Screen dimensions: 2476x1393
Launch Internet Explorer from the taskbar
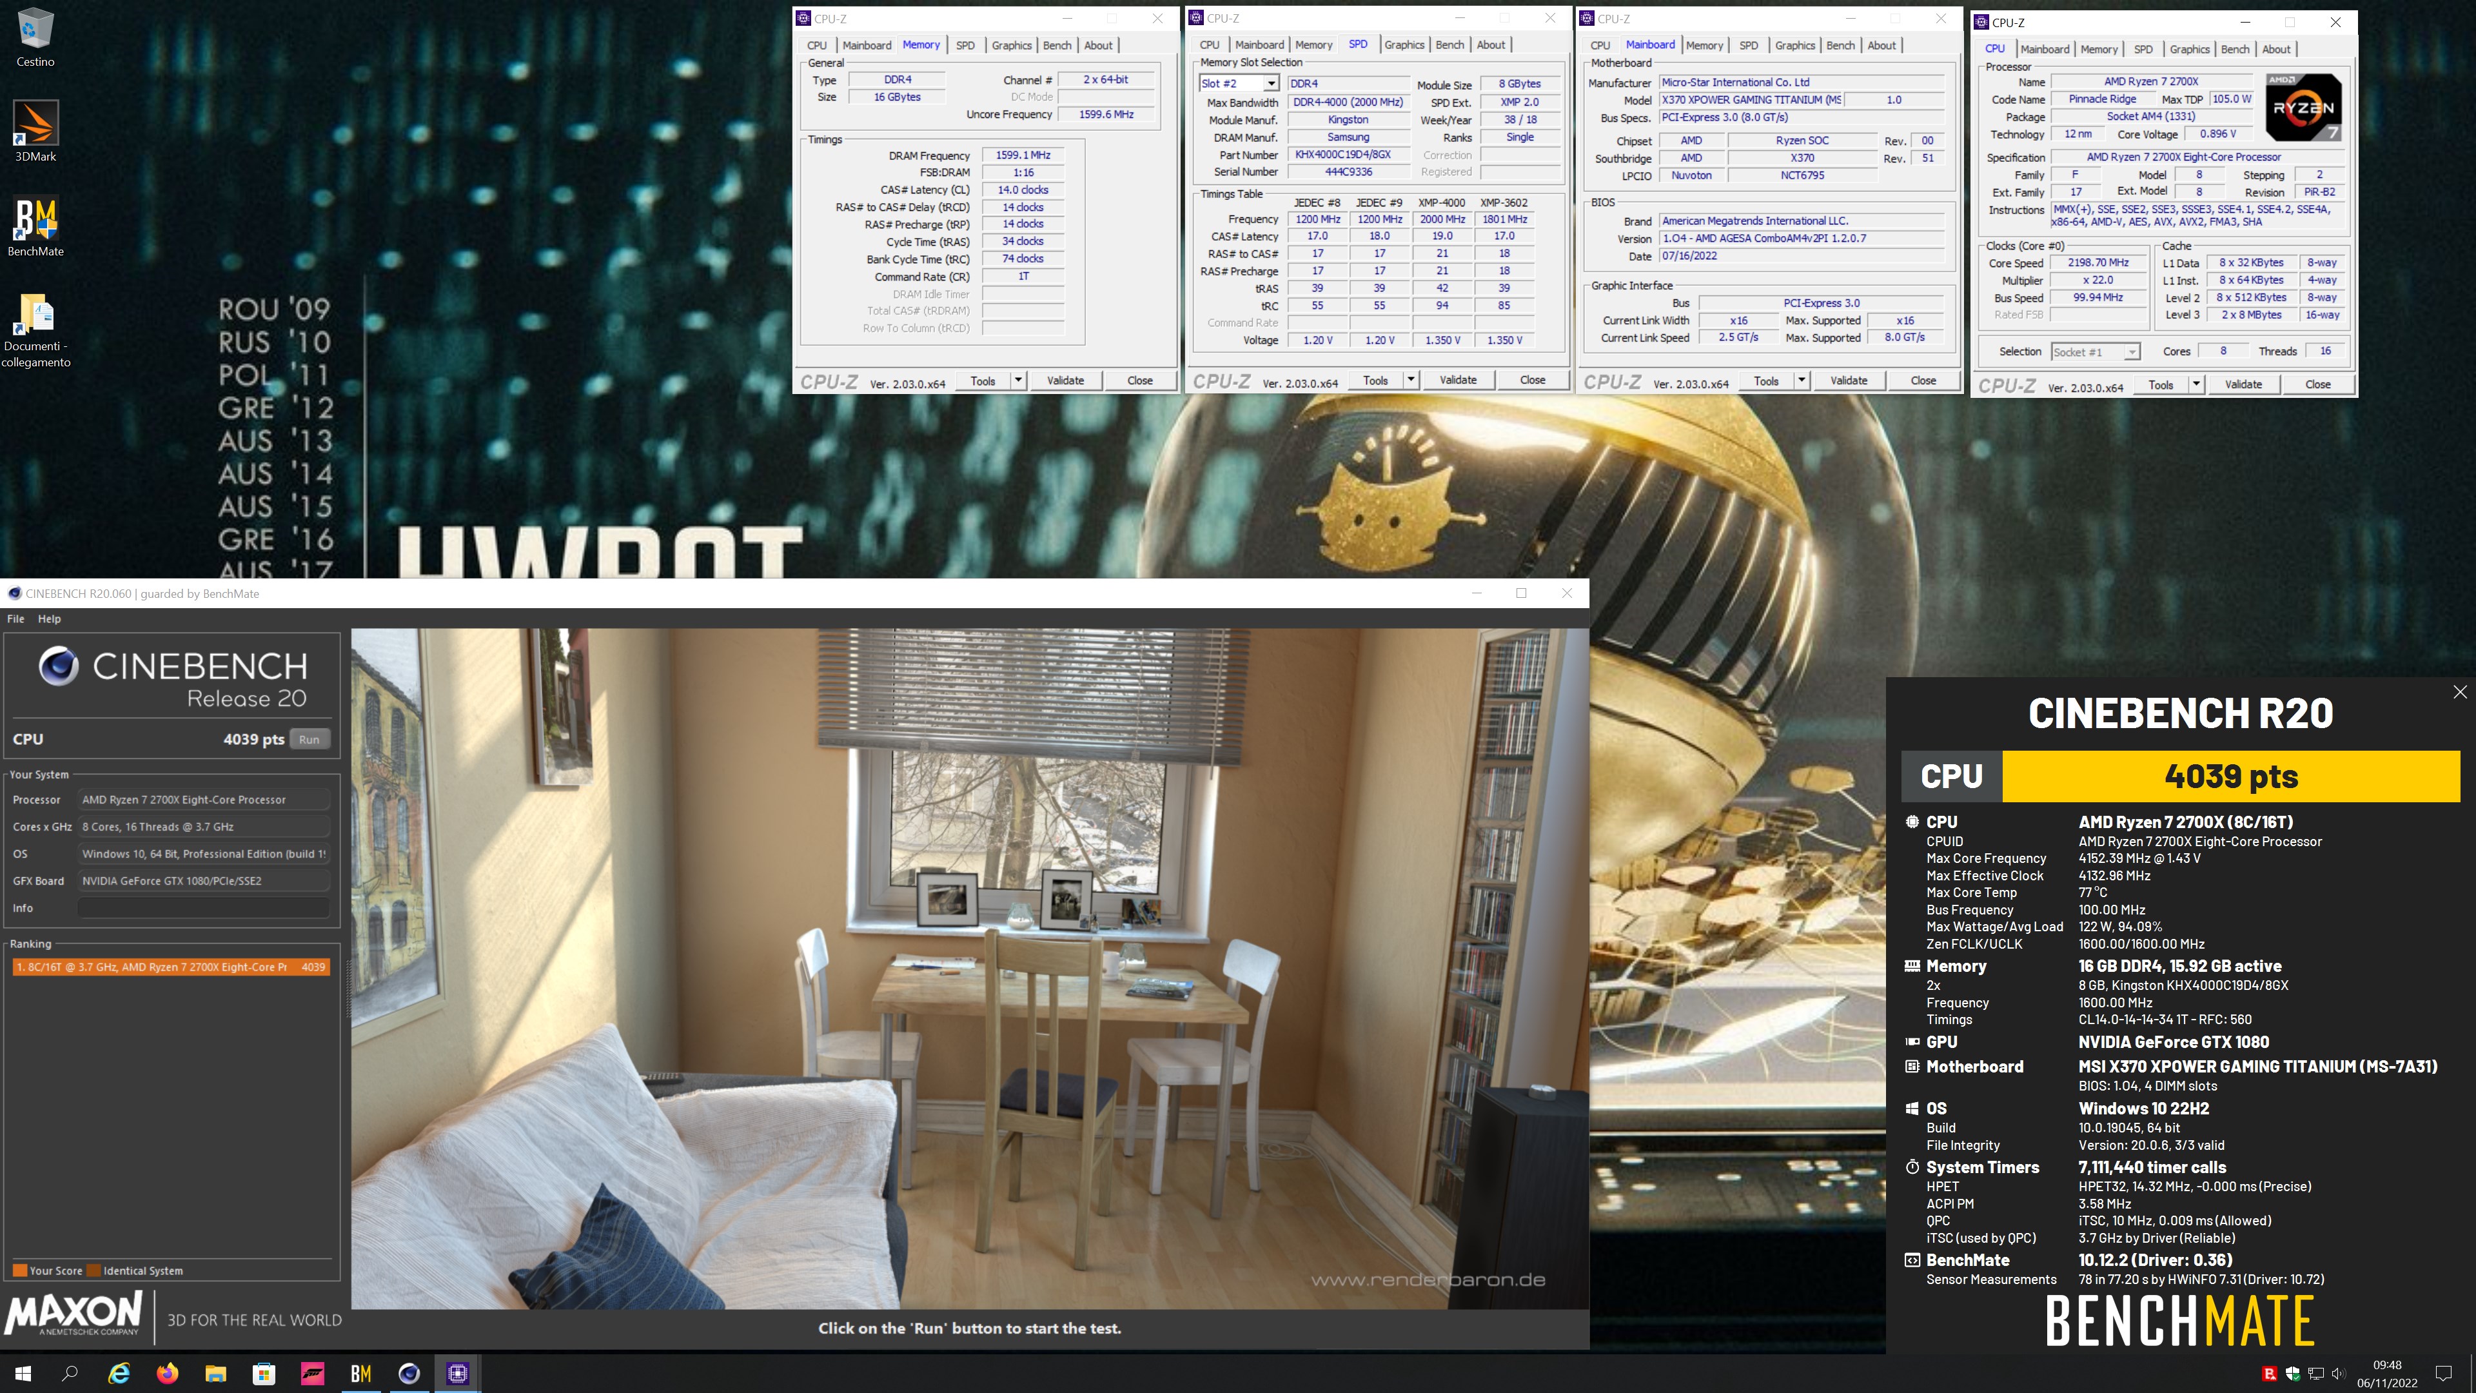click(118, 1373)
